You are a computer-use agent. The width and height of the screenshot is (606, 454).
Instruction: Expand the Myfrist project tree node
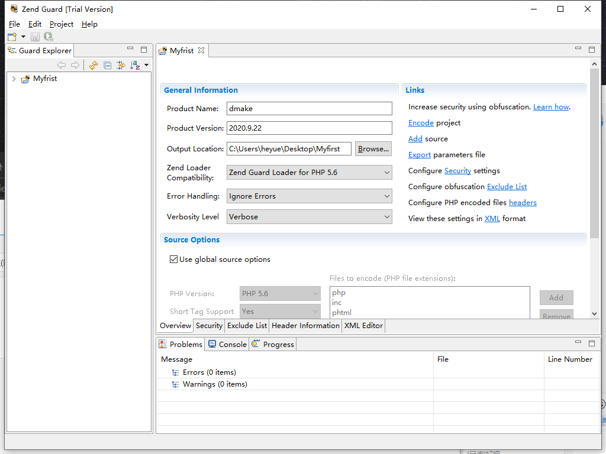click(14, 79)
